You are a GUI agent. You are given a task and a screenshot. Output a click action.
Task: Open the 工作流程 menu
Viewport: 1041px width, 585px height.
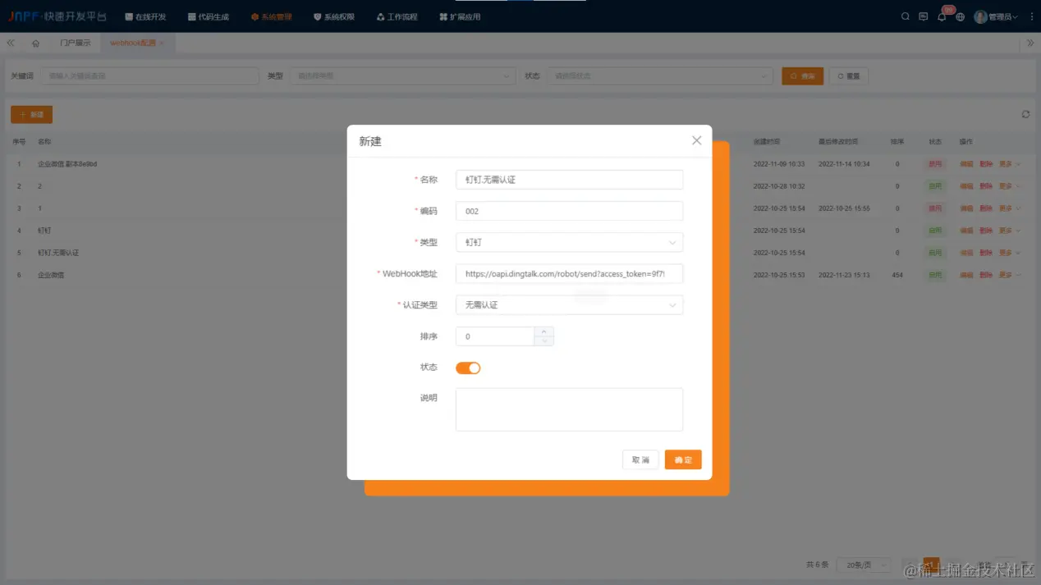pos(397,16)
